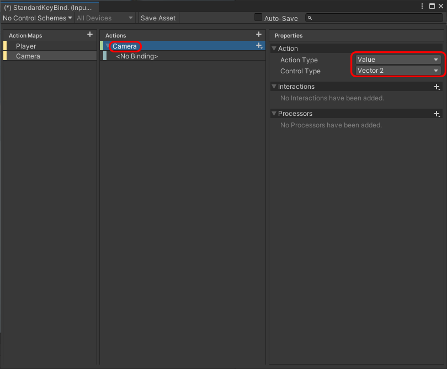This screenshot has width=447, height=369.
Task: Open the No Control Schemes dropdown
Action: click(38, 18)
